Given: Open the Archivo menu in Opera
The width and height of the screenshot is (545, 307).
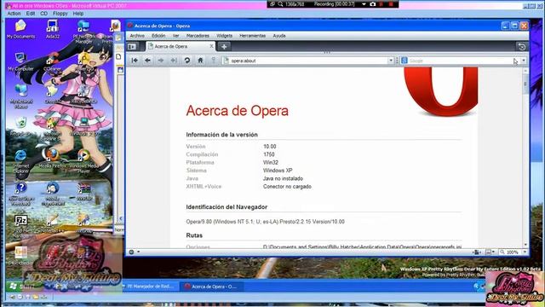Looking at the screenshot, I should 137,36.
